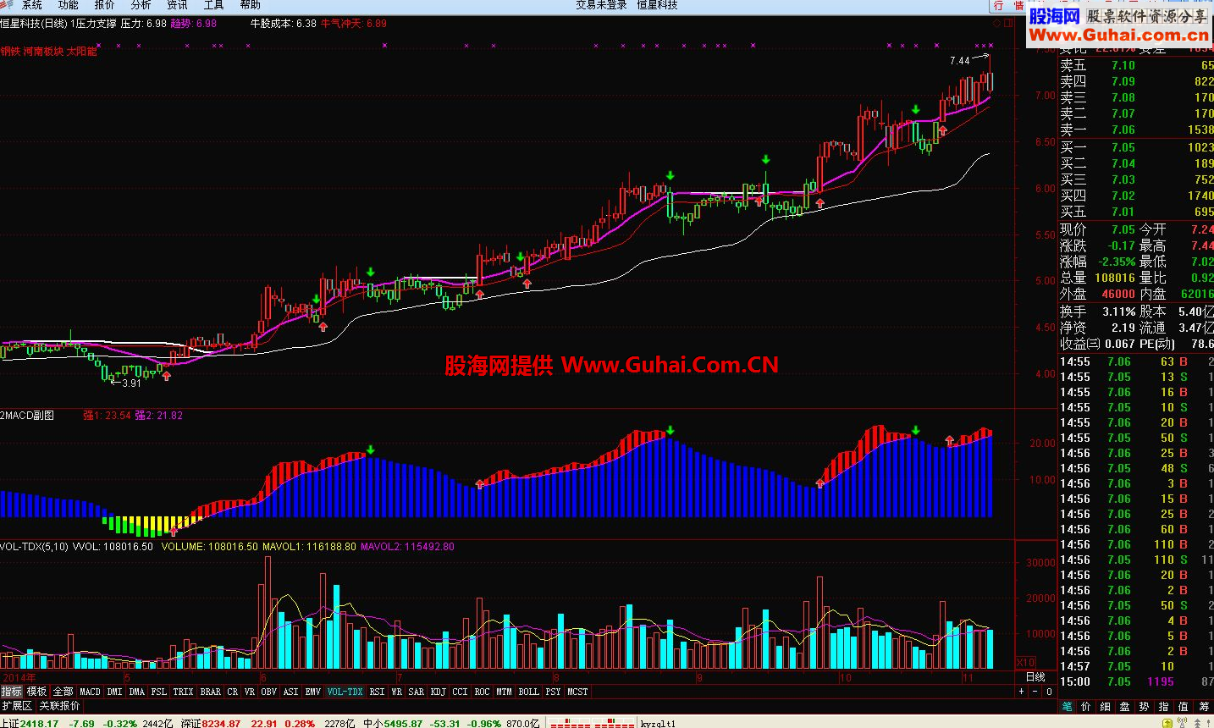This screenshot has height=728, width=1214.
Task: Select the 细 tab in the tick panel
Action: tap(1106, 706)
